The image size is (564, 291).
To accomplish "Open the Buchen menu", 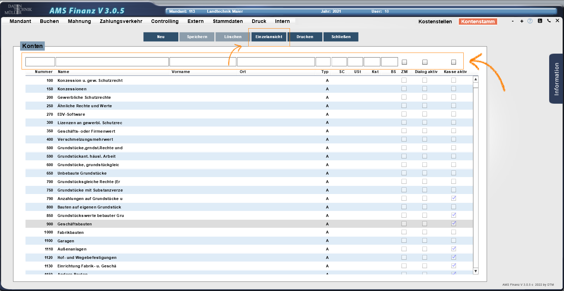I will coord(49,21).
